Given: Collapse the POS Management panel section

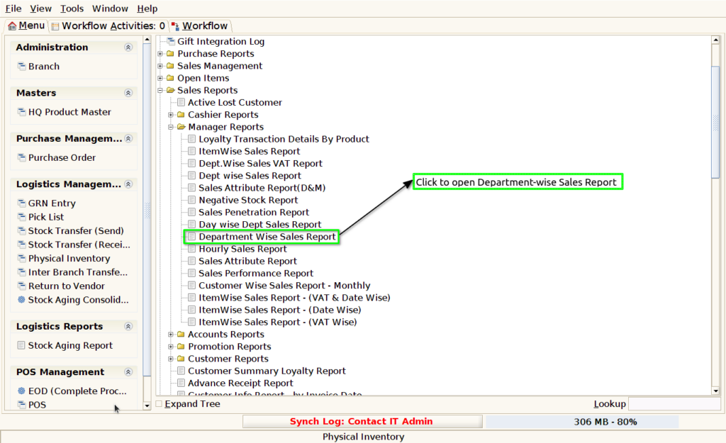Looking at the screenshot, I should [x=128, y=372].
